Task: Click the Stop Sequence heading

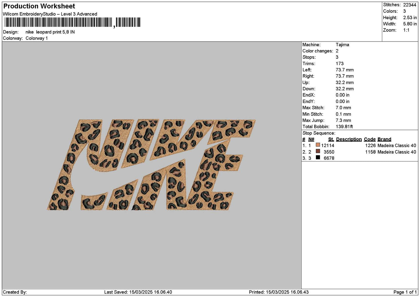Action: pos(319,133)
